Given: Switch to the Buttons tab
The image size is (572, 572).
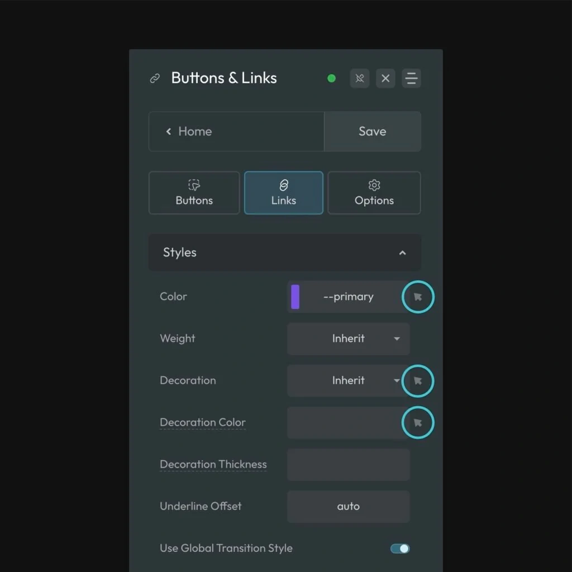Looking at the screenshot, I should pos(194,193).
